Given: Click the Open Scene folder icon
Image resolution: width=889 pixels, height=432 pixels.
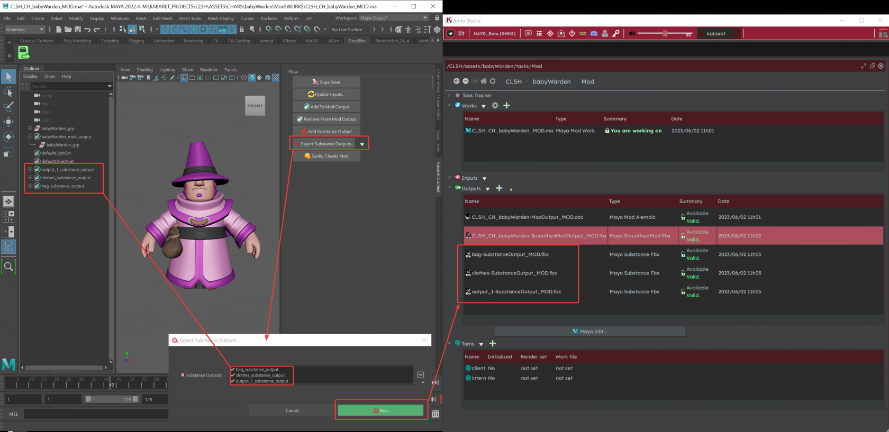Looking at the screenshot, I should click(68, 30).
